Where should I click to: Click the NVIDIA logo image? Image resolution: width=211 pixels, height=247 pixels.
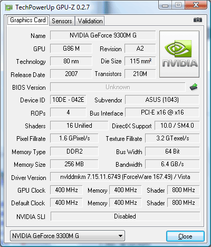coord(179,54)
